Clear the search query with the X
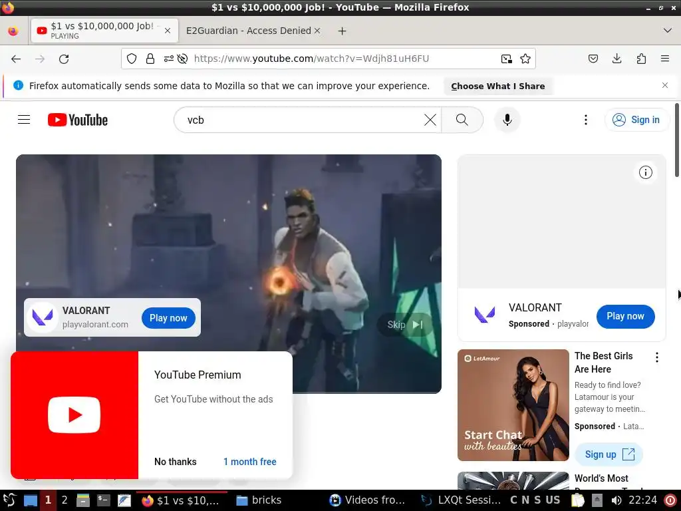This screenshot has height=511, width=681. (x=430, y=120)
